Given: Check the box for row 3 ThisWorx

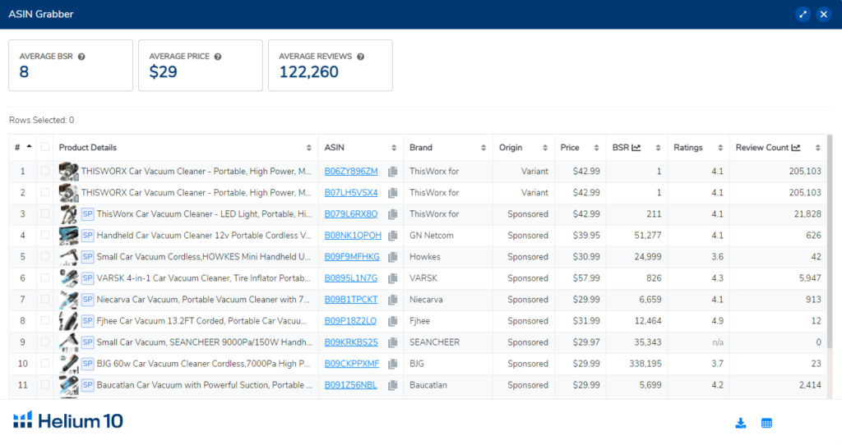Looking at the screenshot, I should pos(45,214).
